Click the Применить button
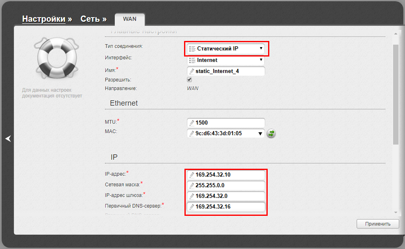The width and height of the screenshot is (405, 249). pyautogui.click(x=378, y=224)
